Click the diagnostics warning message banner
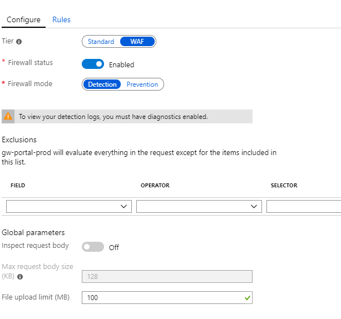The image size is (341, 319). click(x=127, y=117)
